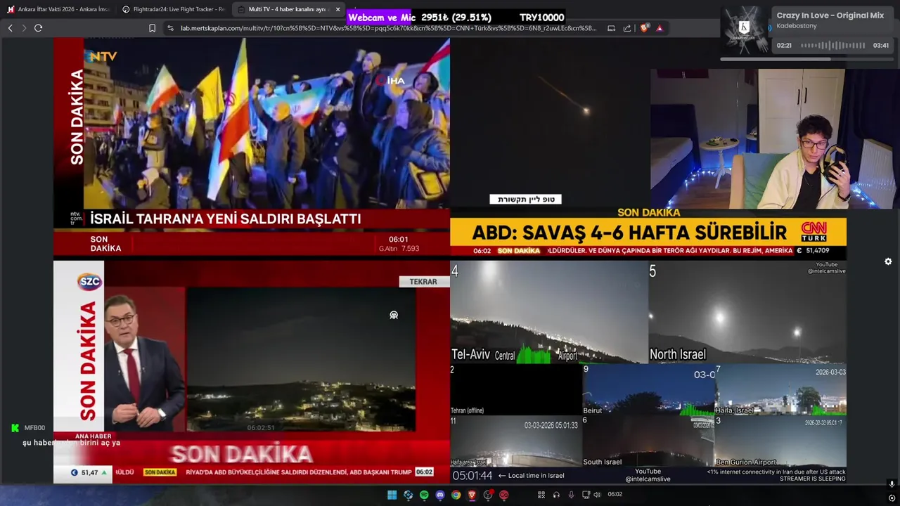Open the volume speaker tray icon

[597, 495]
